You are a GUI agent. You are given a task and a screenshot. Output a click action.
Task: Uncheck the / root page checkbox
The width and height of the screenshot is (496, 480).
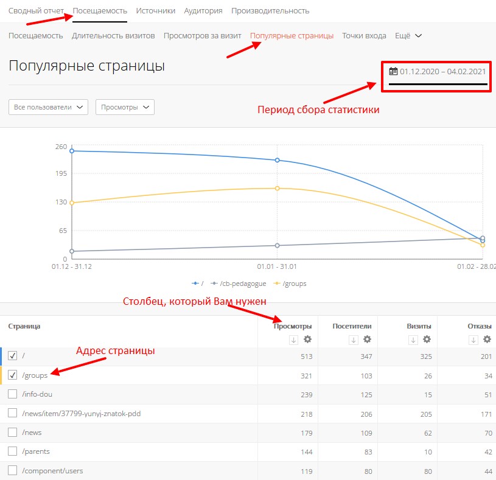pos(12,356)
